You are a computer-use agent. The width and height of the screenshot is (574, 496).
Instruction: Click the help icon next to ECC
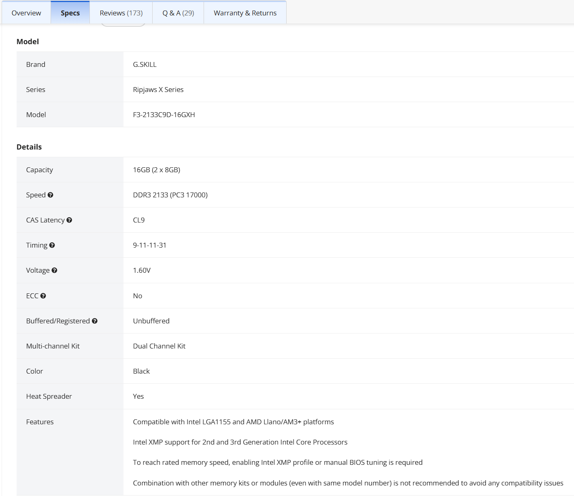43,296
